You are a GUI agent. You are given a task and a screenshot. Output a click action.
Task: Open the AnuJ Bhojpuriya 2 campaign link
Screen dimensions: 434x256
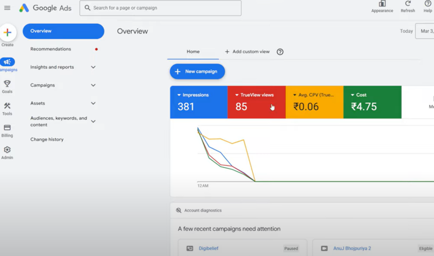[x=352, y=248]
